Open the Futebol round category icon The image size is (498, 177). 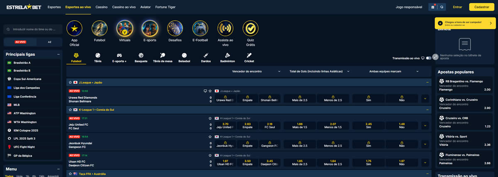coord(100,29)
